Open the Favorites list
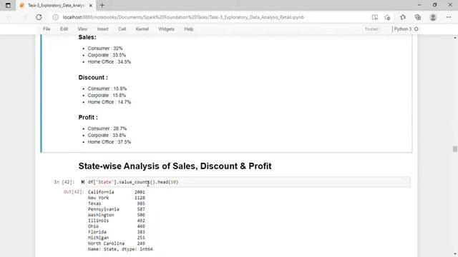Screen dimensions: 458x257 pos(403,17)
